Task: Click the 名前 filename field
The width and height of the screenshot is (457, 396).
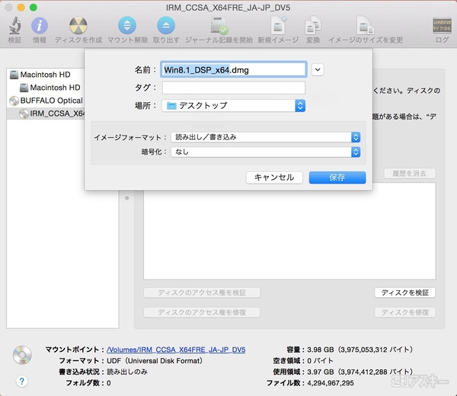Action: tap(234, 69)
